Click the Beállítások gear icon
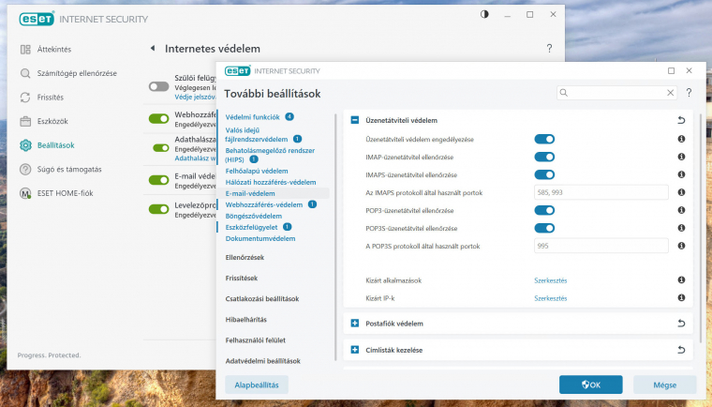The image size is (712, 407). coord(25,145)
